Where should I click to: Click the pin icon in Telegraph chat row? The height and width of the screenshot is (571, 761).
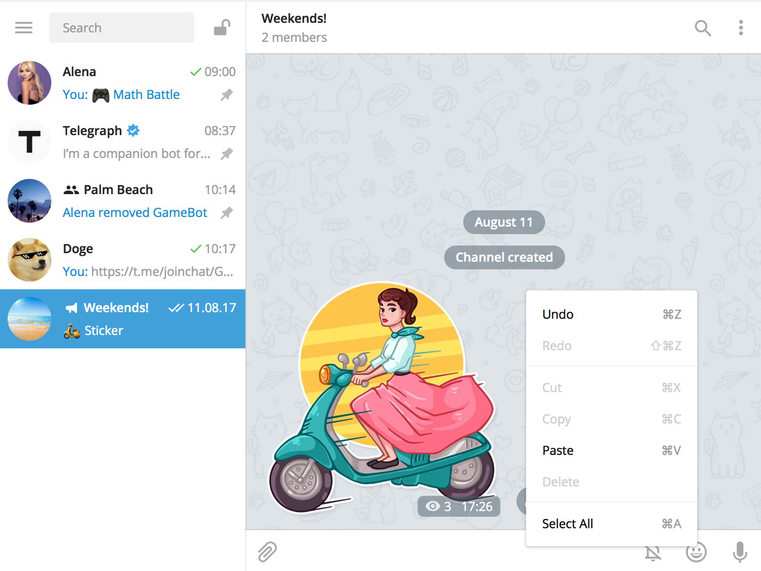[x=226, y=154]
